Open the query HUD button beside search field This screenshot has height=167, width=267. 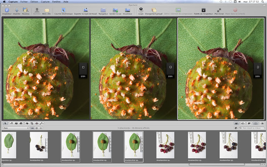[x=236, y=128]
